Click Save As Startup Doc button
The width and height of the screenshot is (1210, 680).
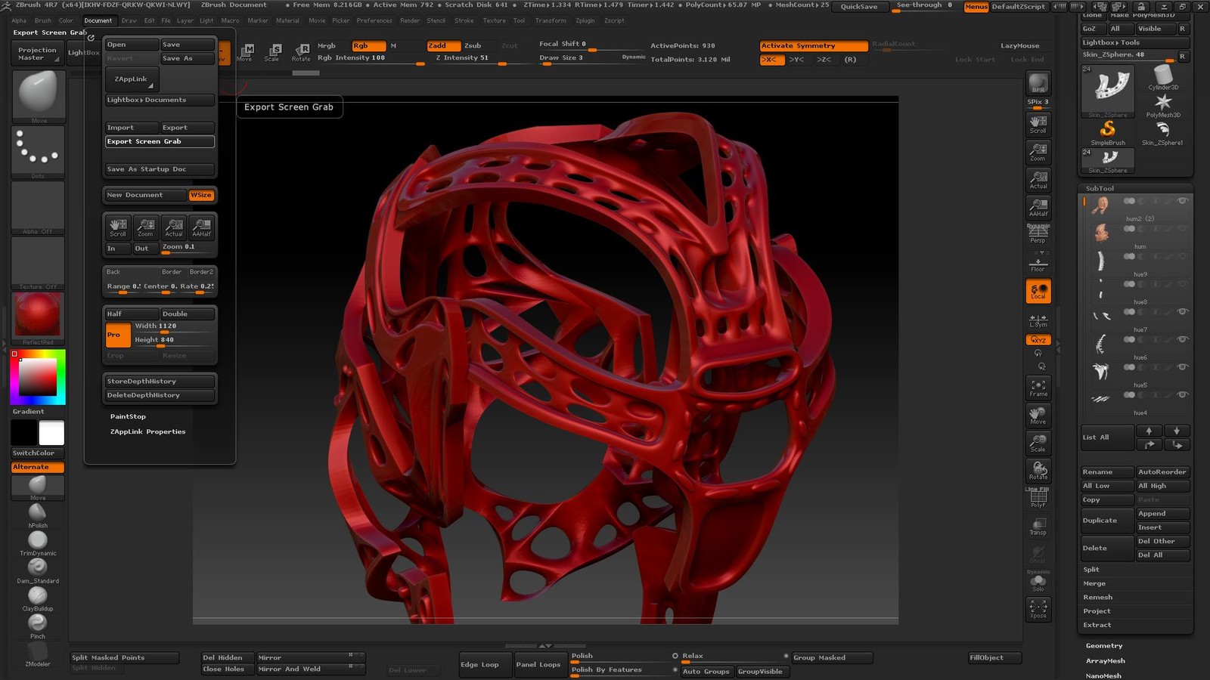[160, 169]
